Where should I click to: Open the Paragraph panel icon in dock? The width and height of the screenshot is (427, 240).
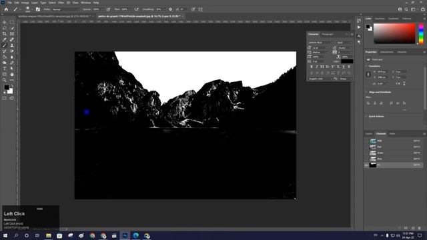click(359, 42)
